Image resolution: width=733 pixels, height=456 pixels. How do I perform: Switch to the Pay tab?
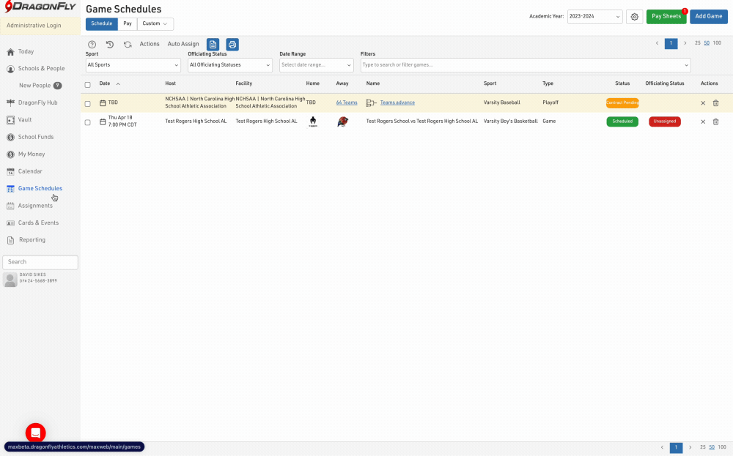point(128,23)
